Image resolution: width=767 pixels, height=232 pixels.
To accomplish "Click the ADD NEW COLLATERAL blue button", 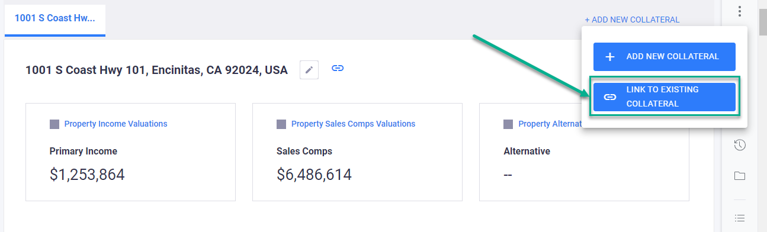I will point(665,57).
